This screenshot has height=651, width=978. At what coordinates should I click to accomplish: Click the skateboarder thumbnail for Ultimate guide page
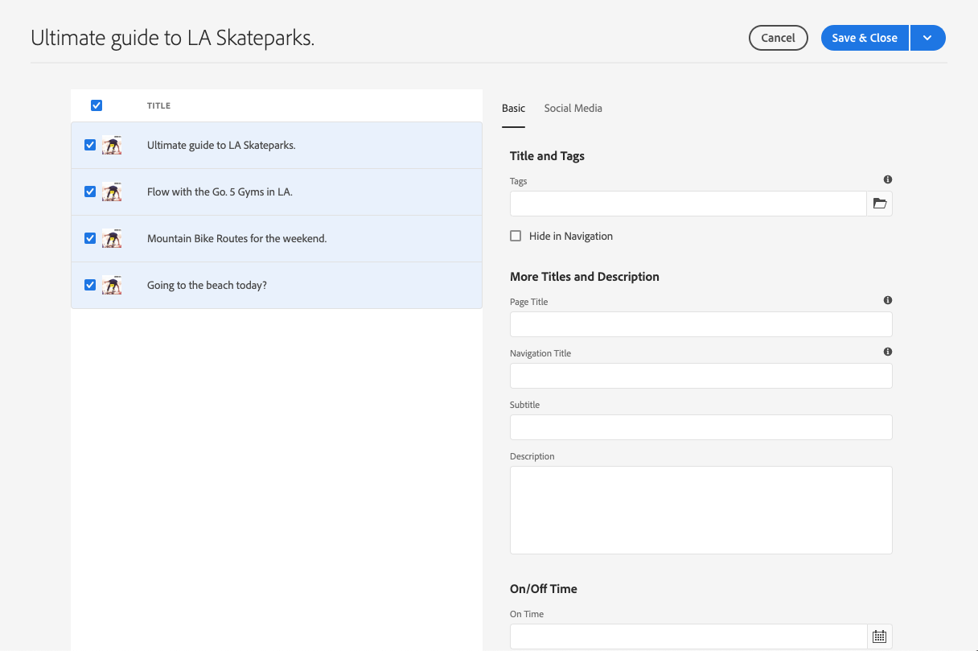pyautogui.click(x=113, y=145)
